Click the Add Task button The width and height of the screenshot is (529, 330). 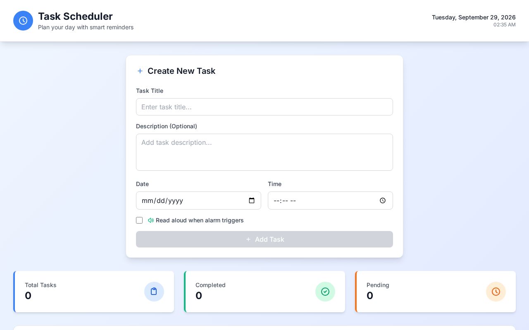(x=264, y=239)
